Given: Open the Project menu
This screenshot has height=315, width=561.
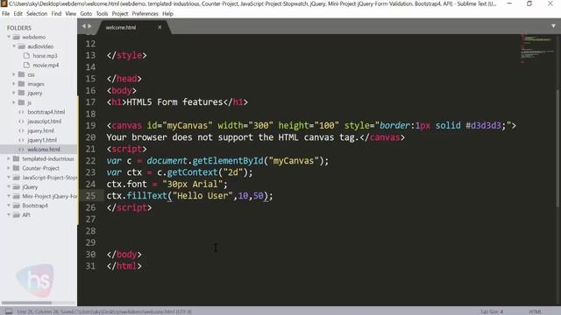Looking at the screenshot, I should [x=120, y=14].
